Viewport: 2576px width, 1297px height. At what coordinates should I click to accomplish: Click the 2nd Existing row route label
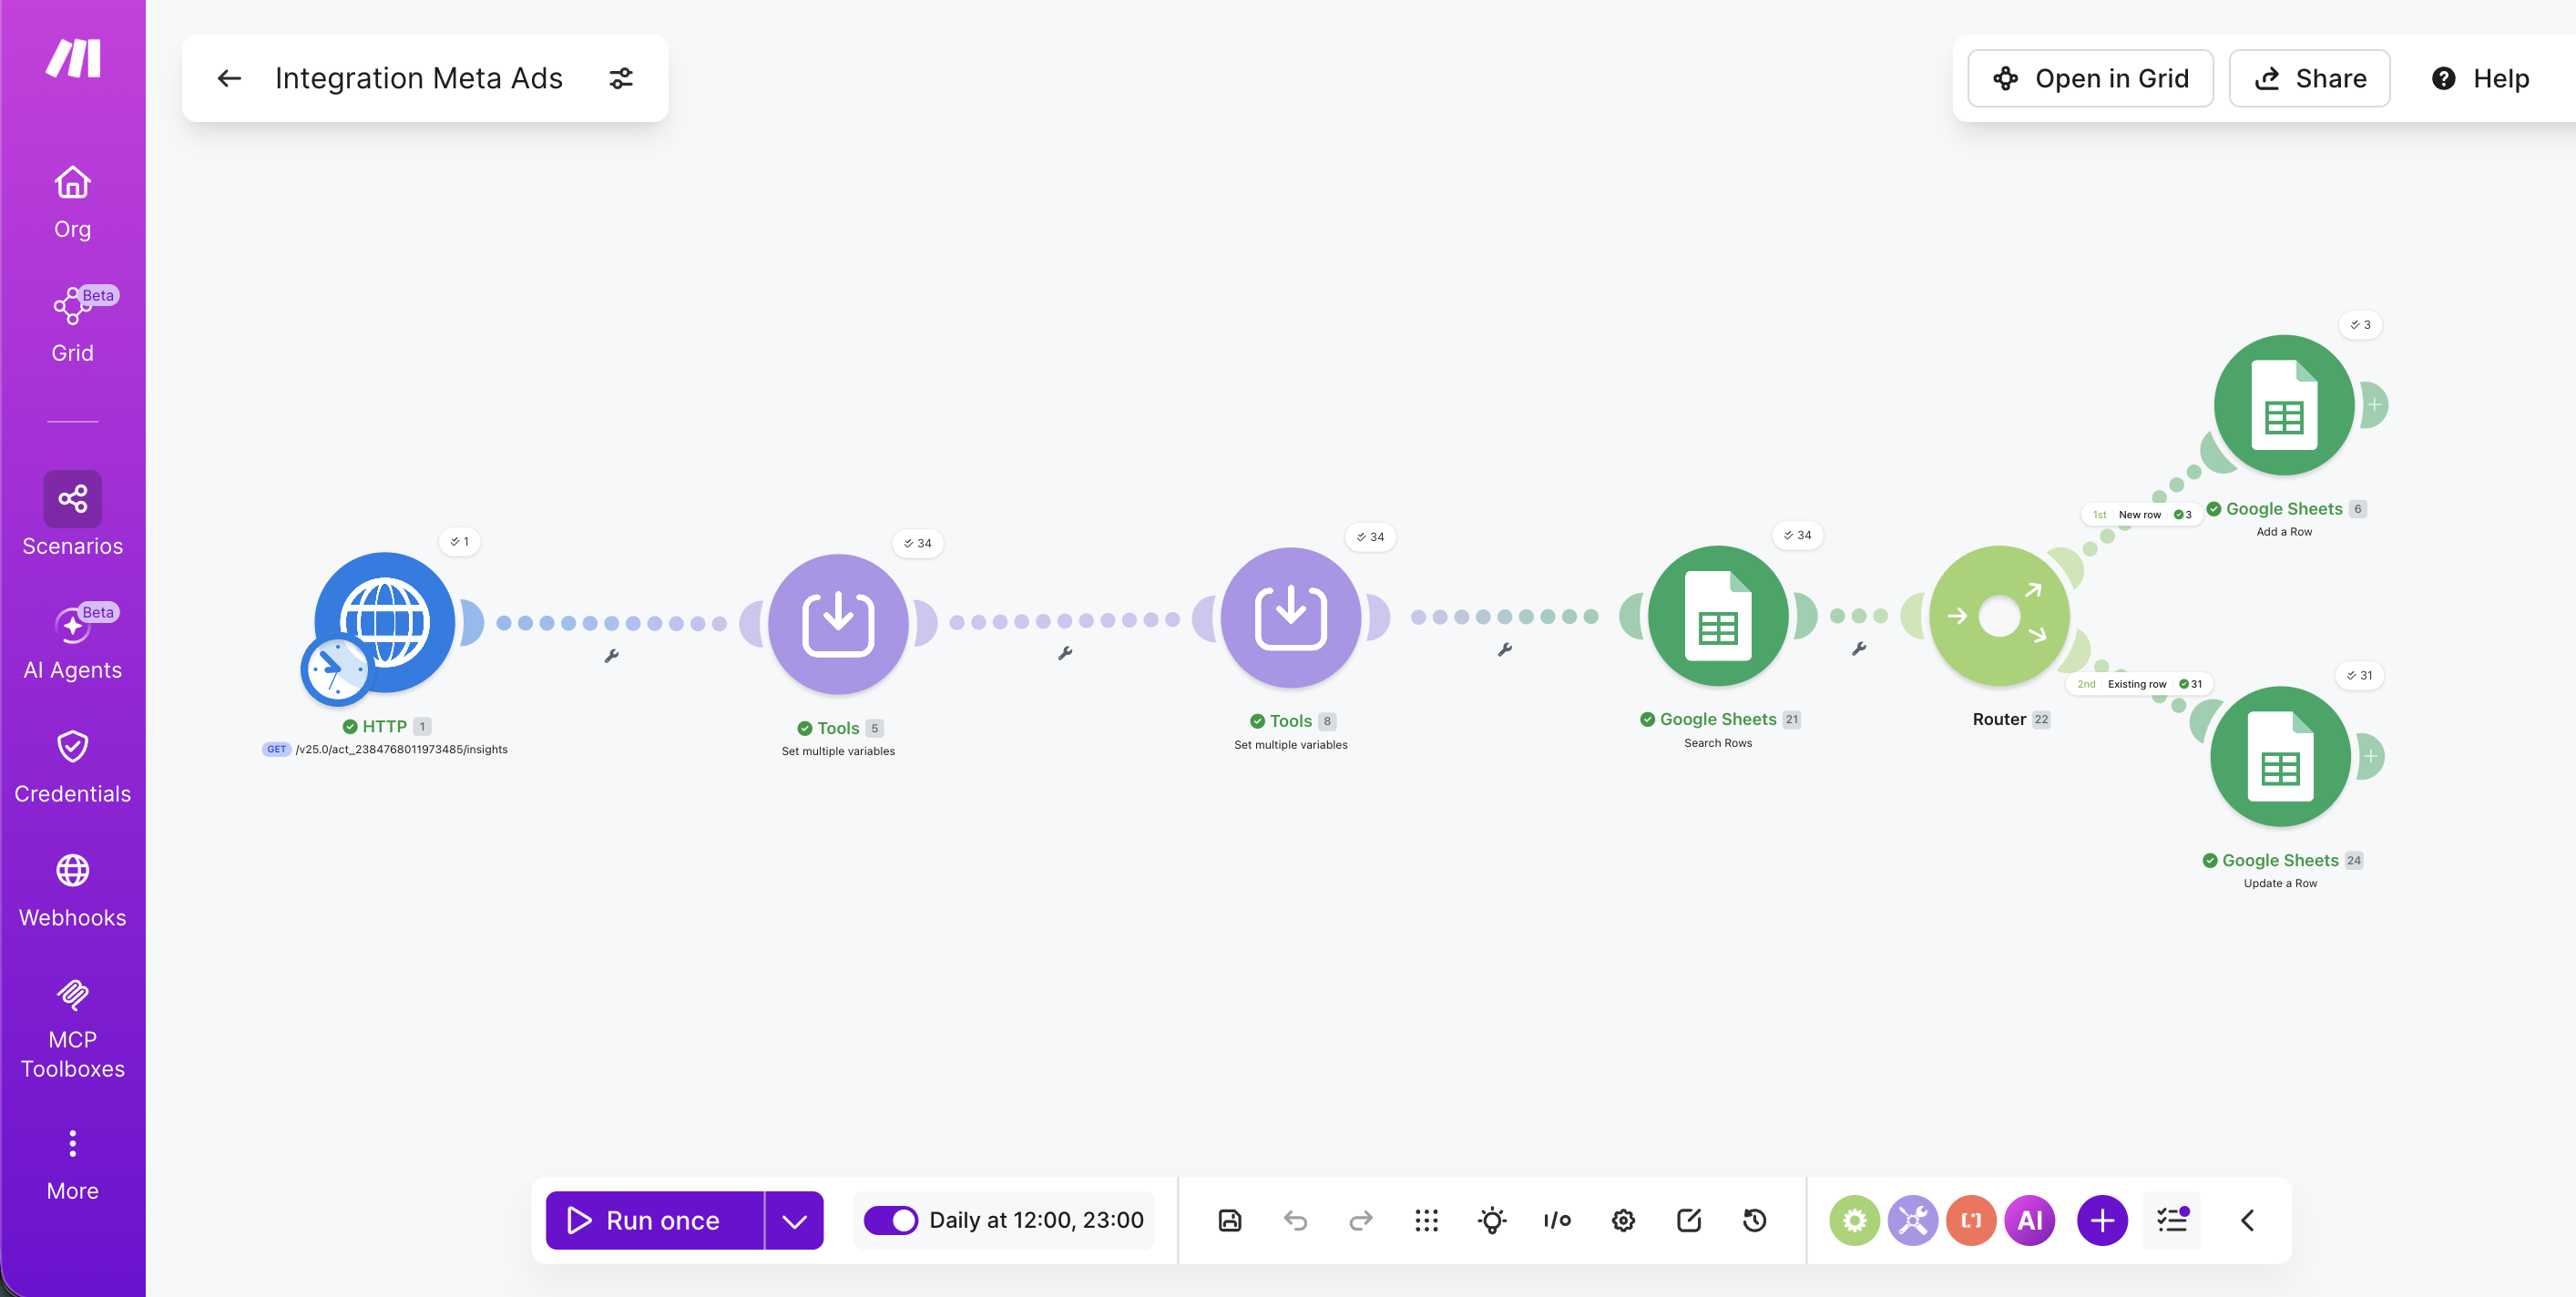click(x=2139, y=684)
